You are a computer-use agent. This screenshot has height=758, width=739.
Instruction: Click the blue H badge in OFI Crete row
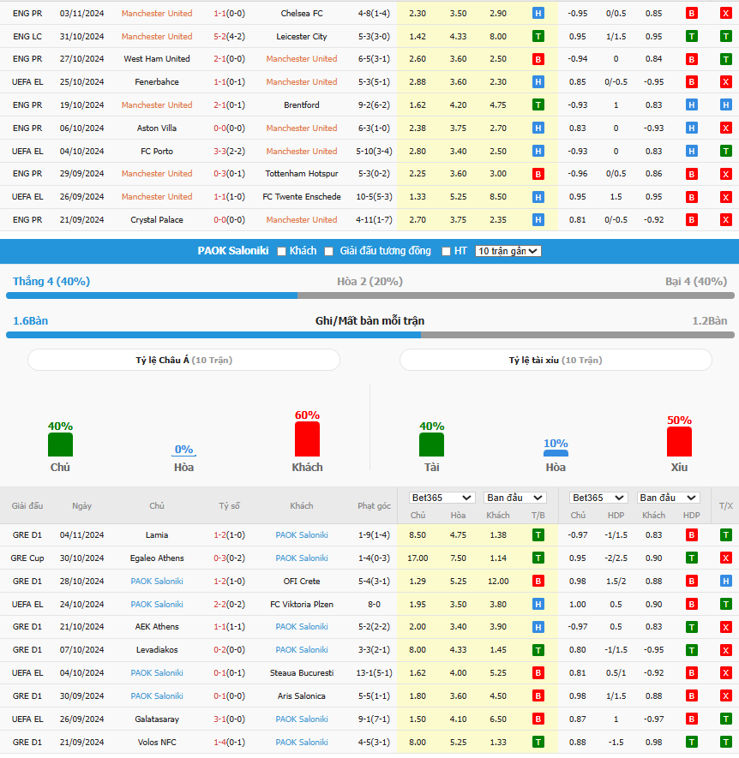(725, 581)
